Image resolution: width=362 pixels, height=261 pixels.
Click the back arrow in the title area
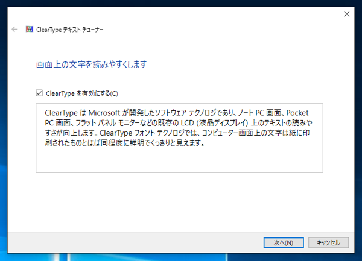point(14,30)
